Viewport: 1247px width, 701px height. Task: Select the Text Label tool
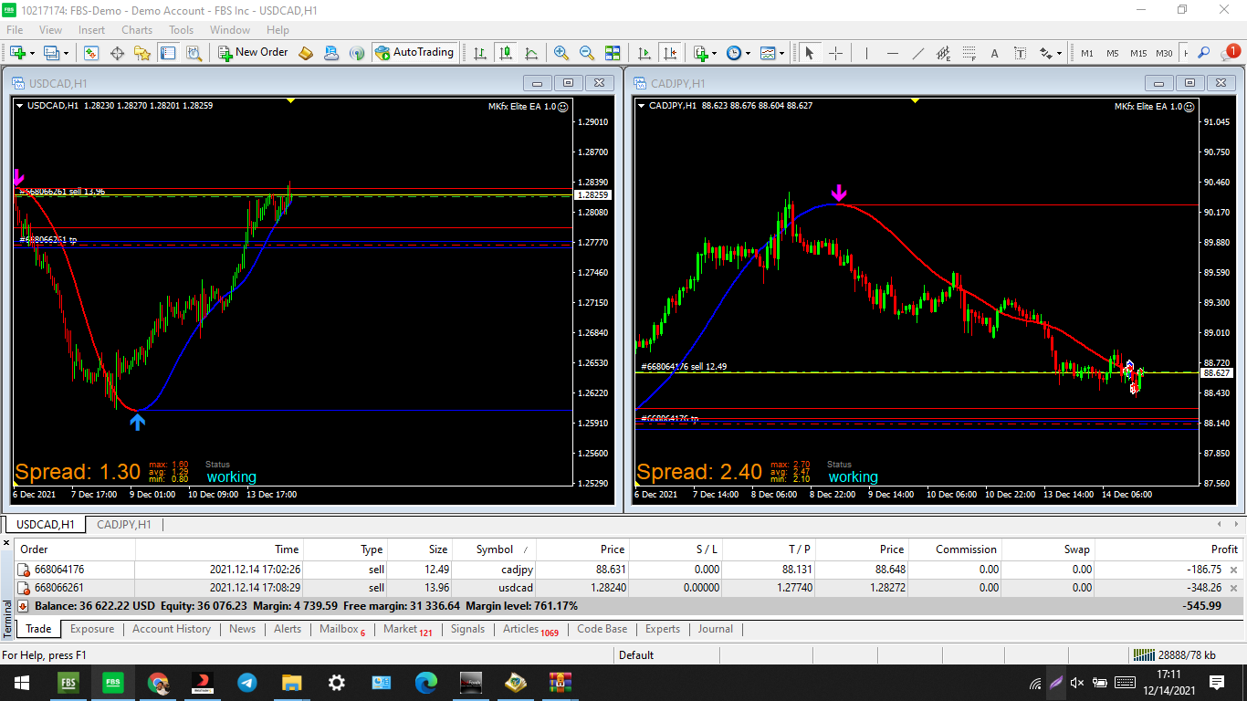point(1020,53)
